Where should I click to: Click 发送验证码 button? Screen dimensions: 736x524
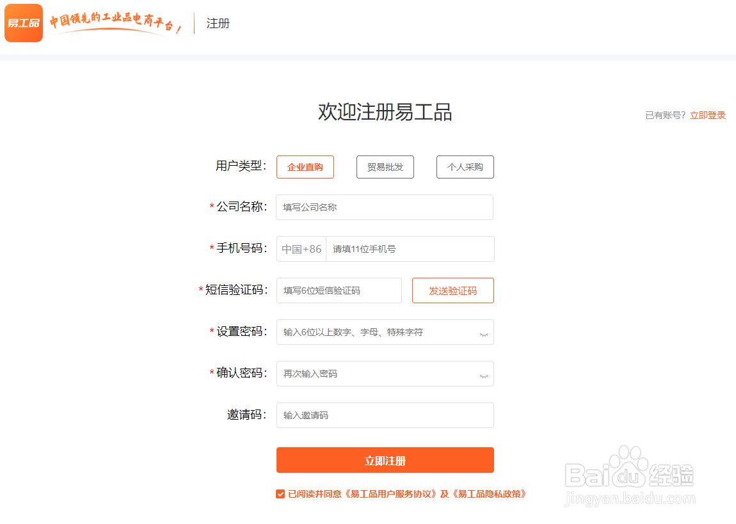point(453,290)
